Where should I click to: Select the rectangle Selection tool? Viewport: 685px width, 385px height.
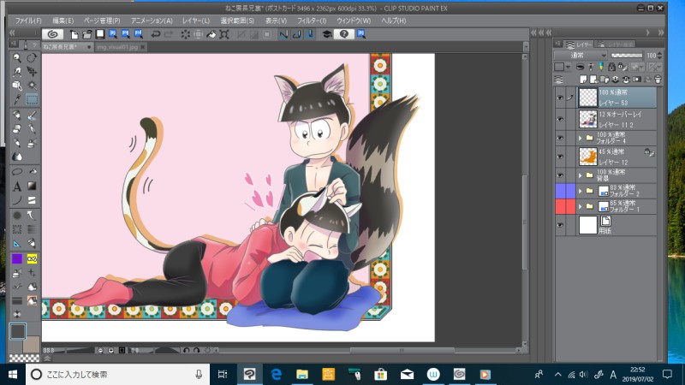[x=32, y=99]
